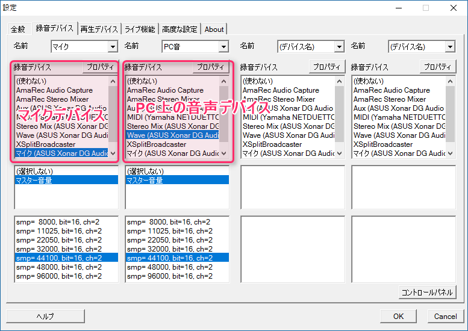Open the 再生デバイス tab
Viewport: 468px width, 331px height.
pyautogui.click(x=99, y=29)
